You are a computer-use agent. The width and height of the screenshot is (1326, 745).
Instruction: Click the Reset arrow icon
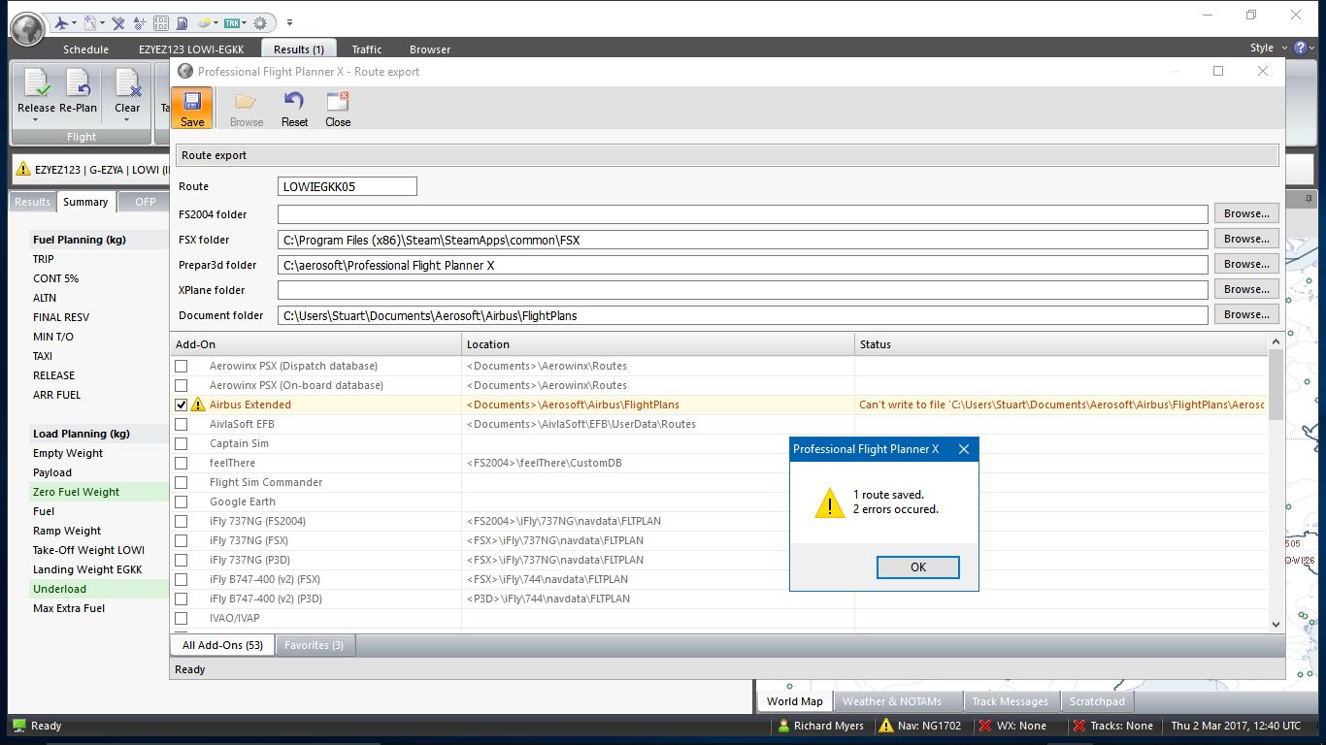coord(293,107)
